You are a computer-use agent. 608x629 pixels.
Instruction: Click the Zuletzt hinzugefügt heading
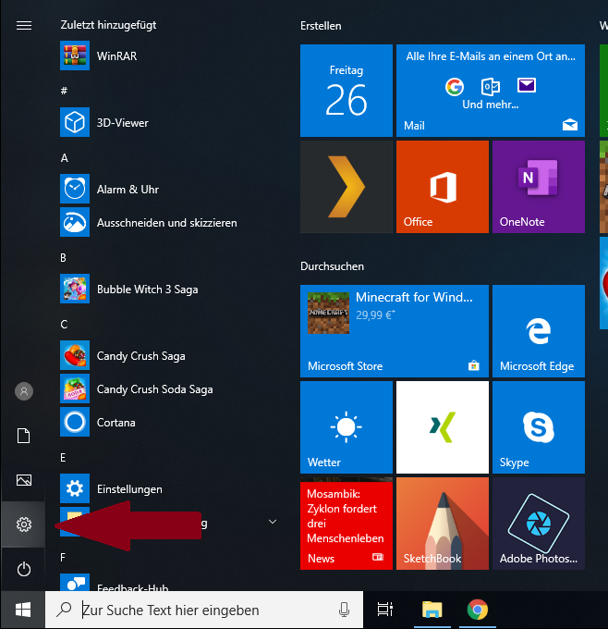[108, 25]
